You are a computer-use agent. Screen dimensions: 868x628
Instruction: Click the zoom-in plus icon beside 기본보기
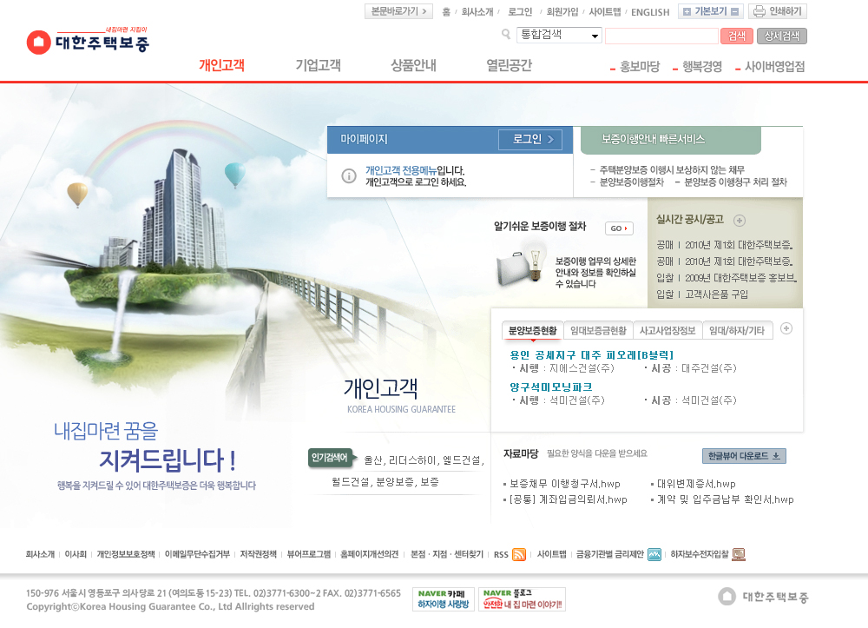(x=687, y=11)
